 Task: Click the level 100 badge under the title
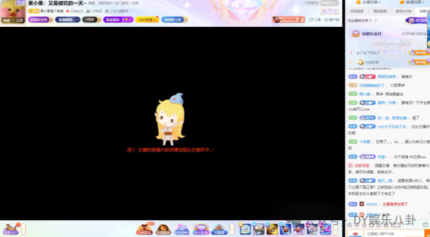(x=34, y=11)
